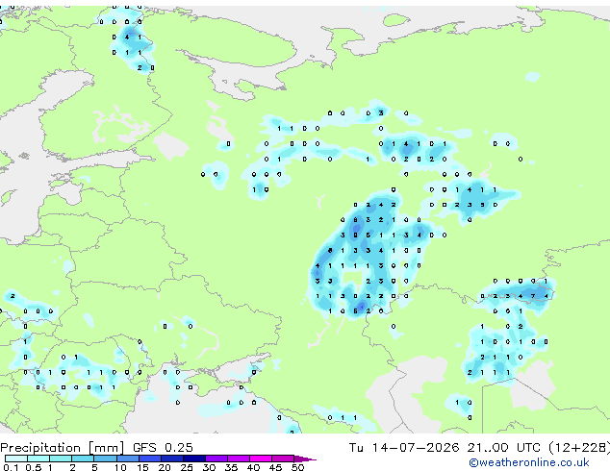Choose the 25–30 mm darkest blue swatch
The image size is (610, 471).
(x=193, y=459)
